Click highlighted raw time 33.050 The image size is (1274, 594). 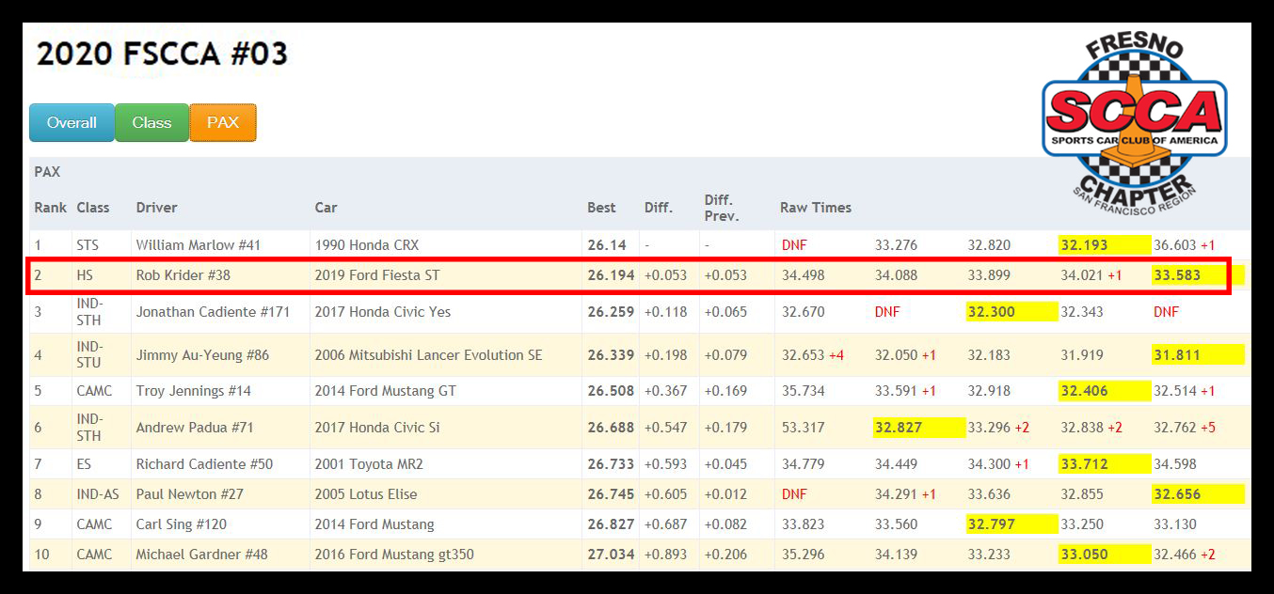pos(1105,554)
